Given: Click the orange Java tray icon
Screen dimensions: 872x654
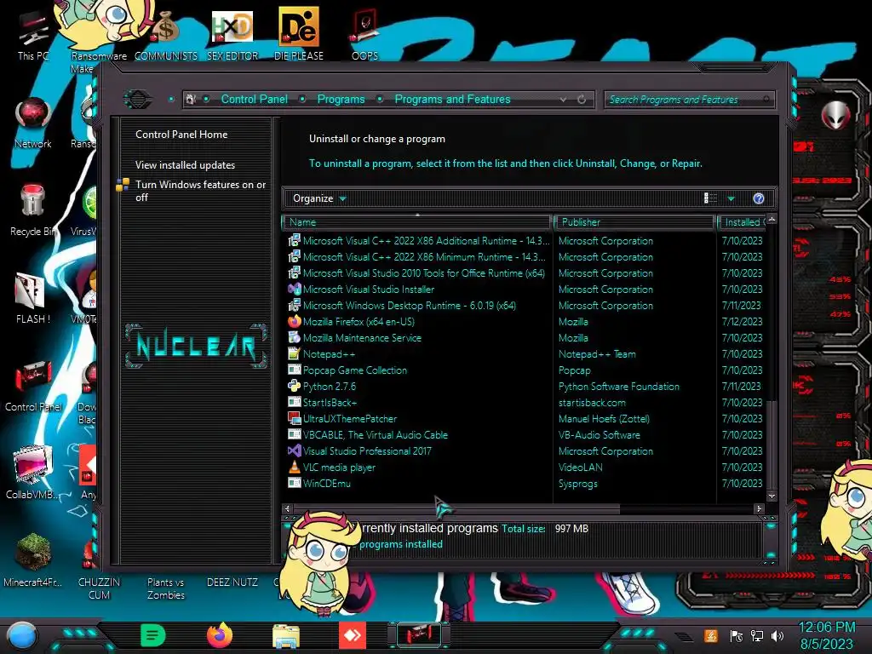Looking at the screenshot, I should tap(711, 635).
